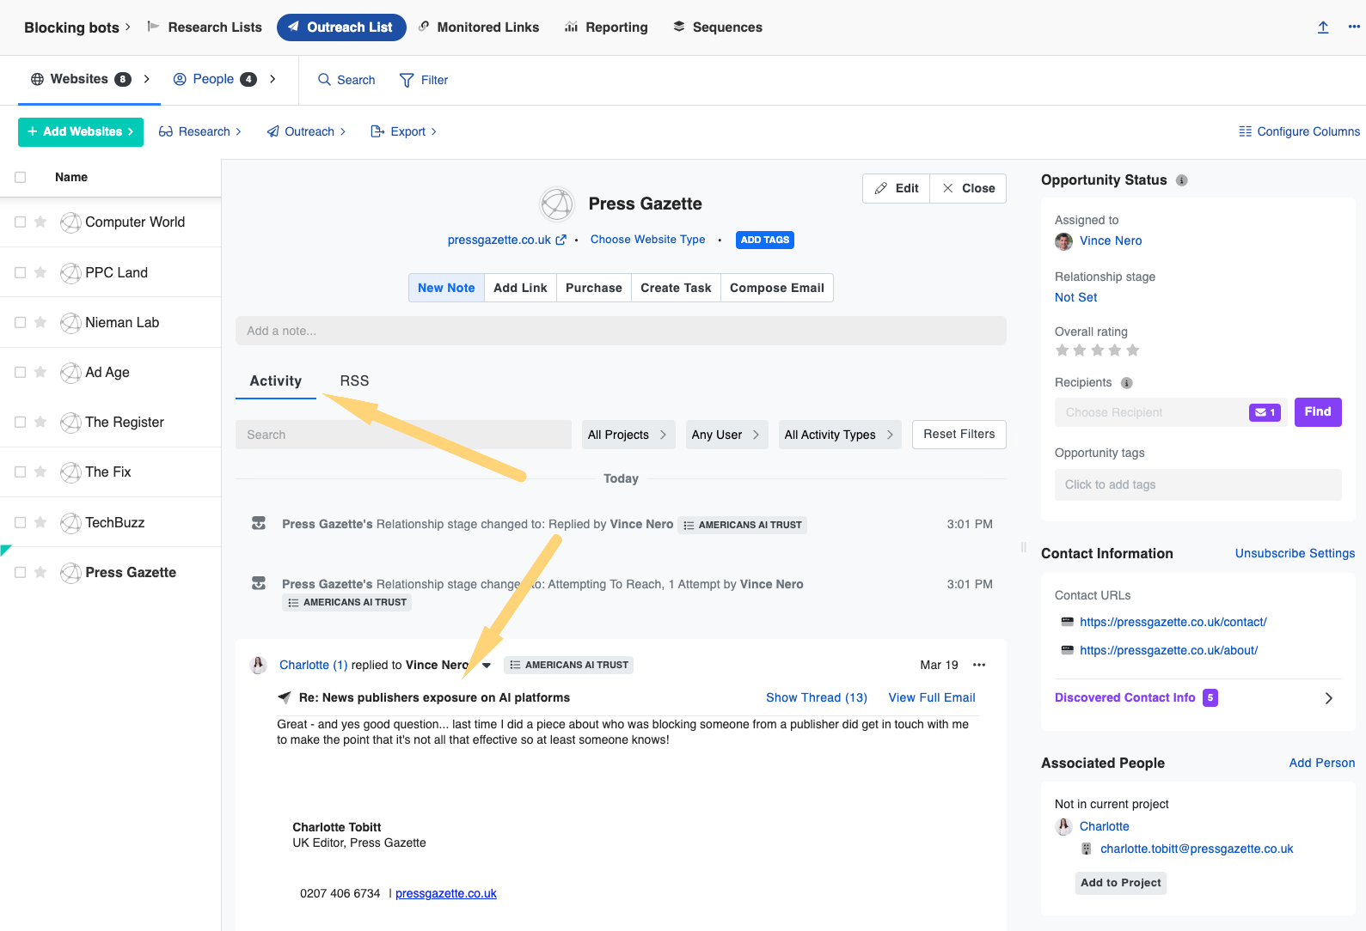The width and height of the screenshot is (1366, 931).
Task: Click the Compose Email button
Action: coord(777,289)
